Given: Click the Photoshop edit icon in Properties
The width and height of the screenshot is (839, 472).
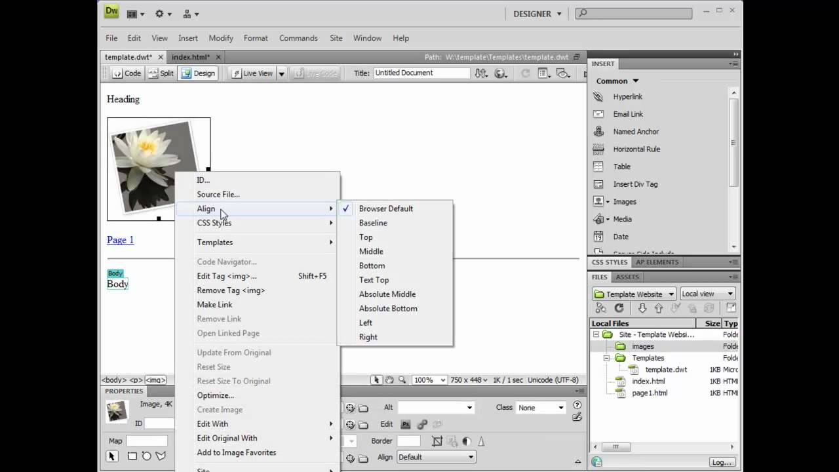Looking at the screenshot, I should click(x=406, y=424).
